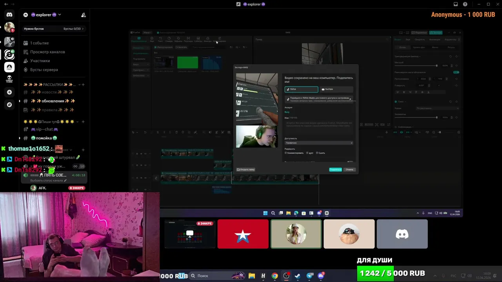Open Telegram from the taskbar

point(309,276)
